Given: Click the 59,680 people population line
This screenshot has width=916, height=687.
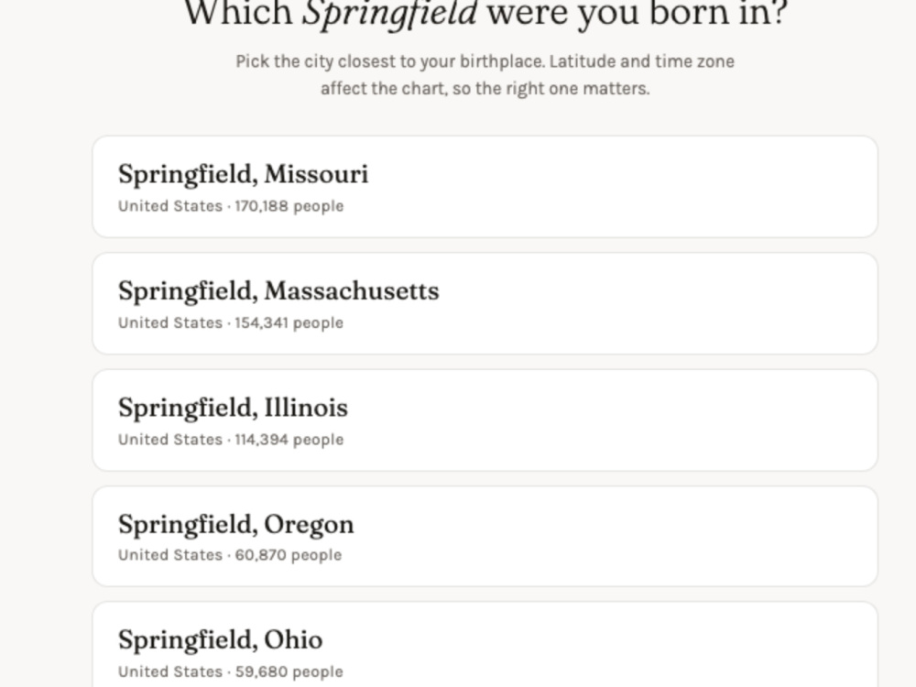Looking at the screenshot, I should 231,671.
